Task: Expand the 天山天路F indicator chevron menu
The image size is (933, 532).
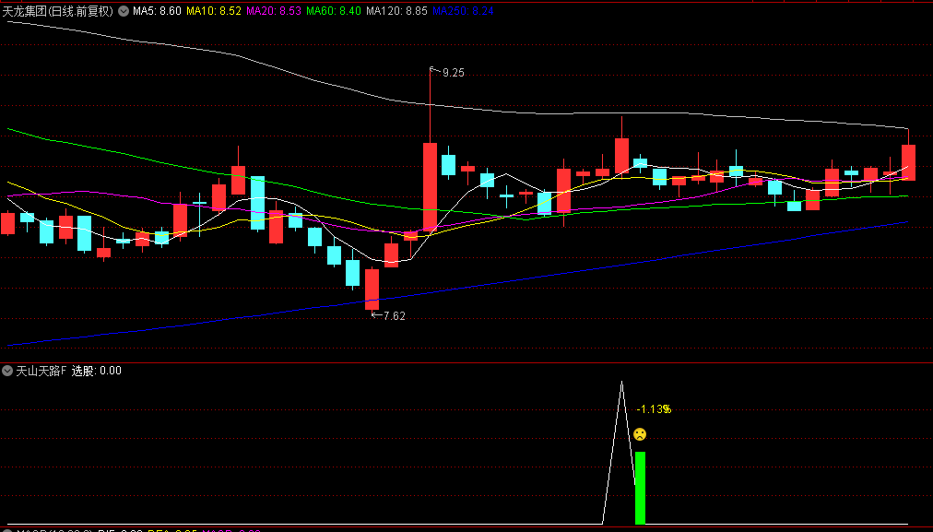Action: [x=7, y=371]
